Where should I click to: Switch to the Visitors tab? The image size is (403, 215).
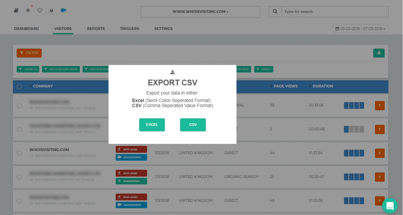pos(63,29)
